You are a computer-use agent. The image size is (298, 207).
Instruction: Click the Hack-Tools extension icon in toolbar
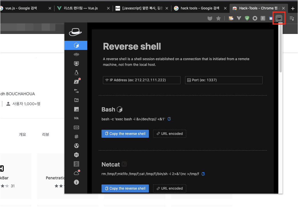tap(279, 18)
